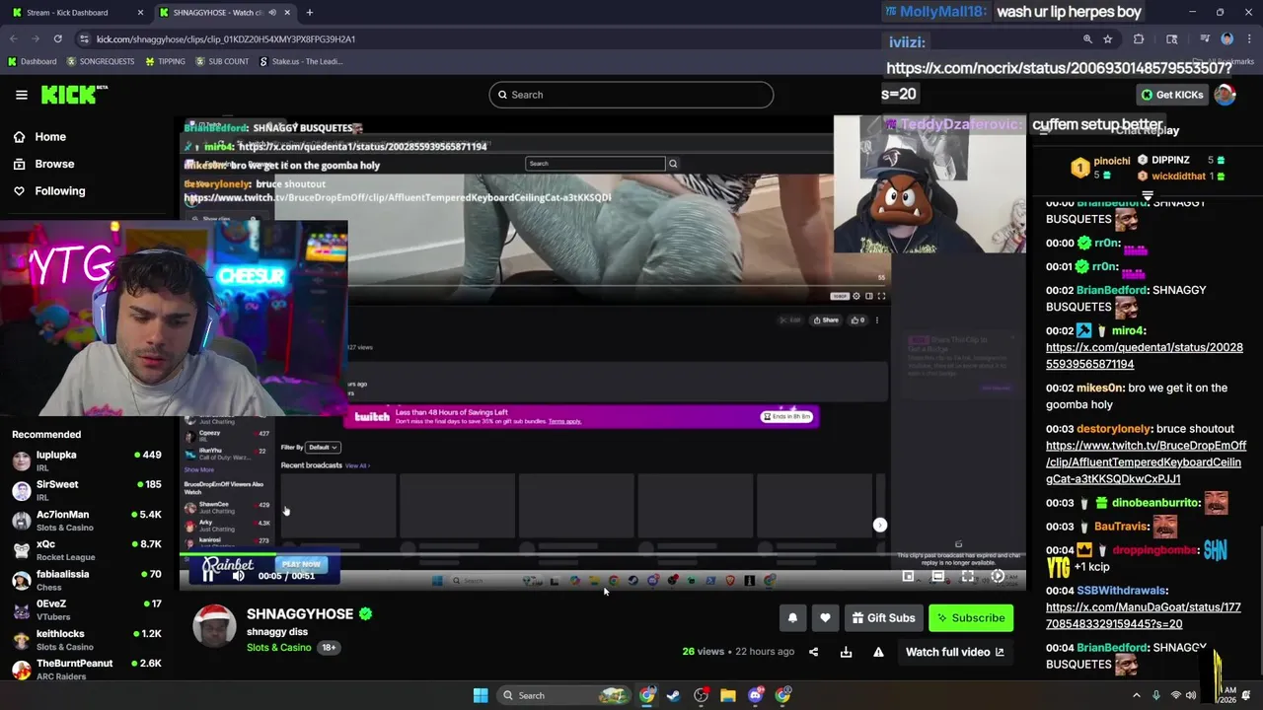Open browser extensions puzzle icon
This screenshot has width=1263, height=710.
point(1139,39)
